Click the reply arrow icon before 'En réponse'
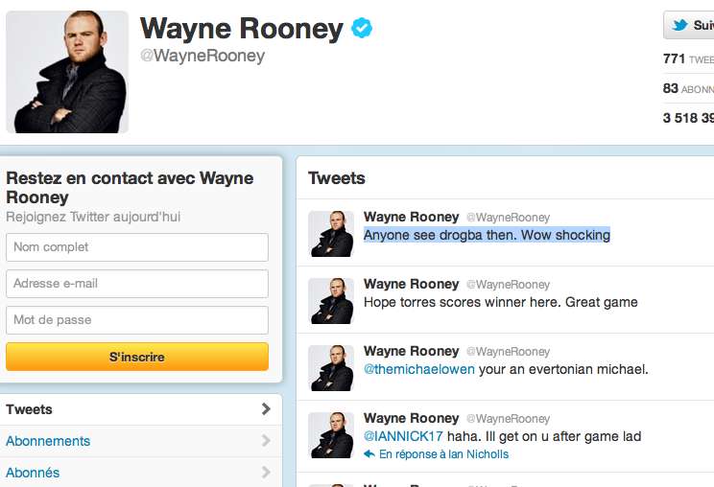The width and height of the screenshot is (714, 487). coord(369,453)
